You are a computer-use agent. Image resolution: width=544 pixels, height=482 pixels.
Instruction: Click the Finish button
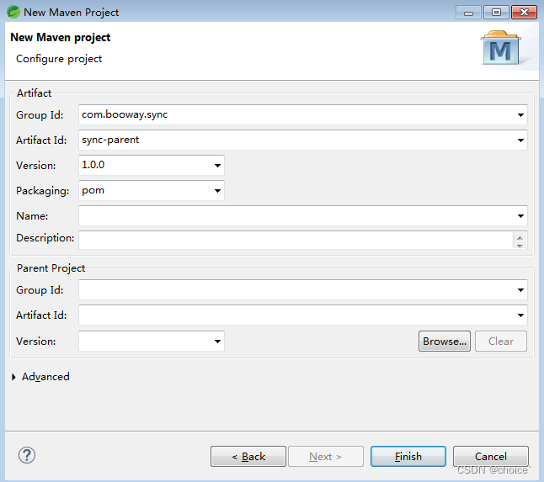point(408,457)
